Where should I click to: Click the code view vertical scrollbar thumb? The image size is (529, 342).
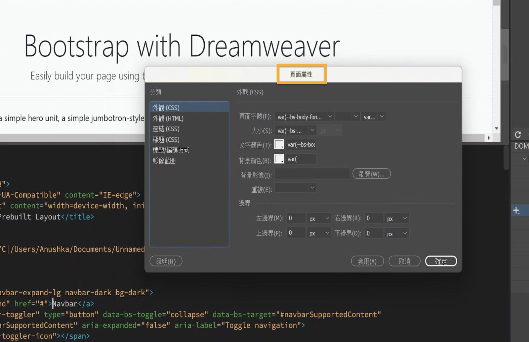tap(506, 158)
